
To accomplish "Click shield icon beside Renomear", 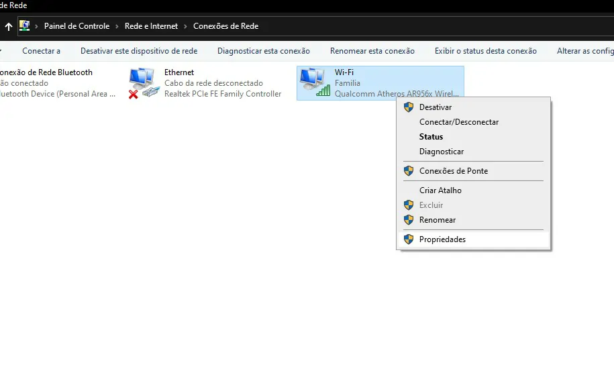I will point(409,220).
